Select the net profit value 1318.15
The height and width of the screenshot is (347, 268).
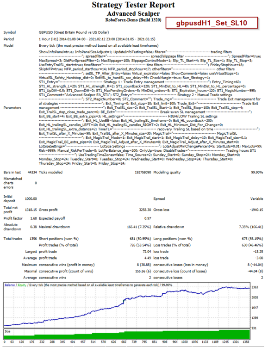coord(31,210)
